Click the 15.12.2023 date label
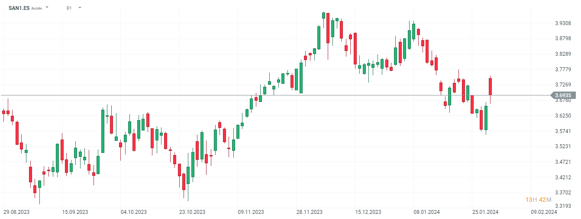This screenshot has width=581, height=219. point(368,212)
